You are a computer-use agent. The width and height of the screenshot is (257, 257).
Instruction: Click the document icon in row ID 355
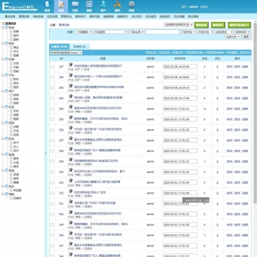point(70,159)
